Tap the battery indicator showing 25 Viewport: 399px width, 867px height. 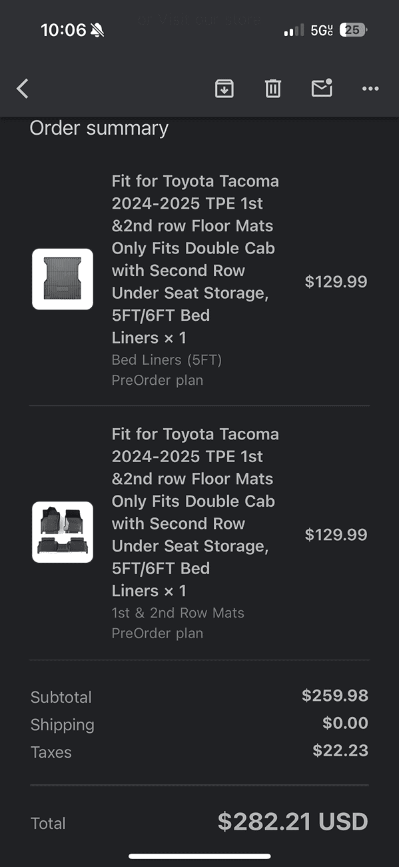[x=353, y=30]
